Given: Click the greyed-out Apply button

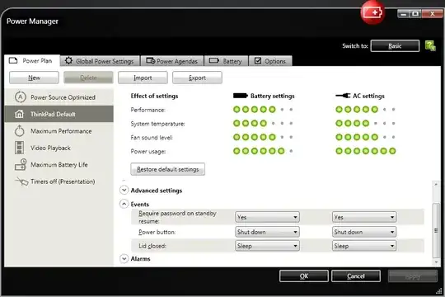Looking at the screenshot, I should [x=413, y=276].
